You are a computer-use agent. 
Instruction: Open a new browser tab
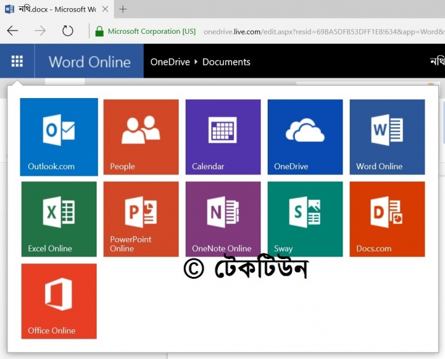tap(123, 9)
